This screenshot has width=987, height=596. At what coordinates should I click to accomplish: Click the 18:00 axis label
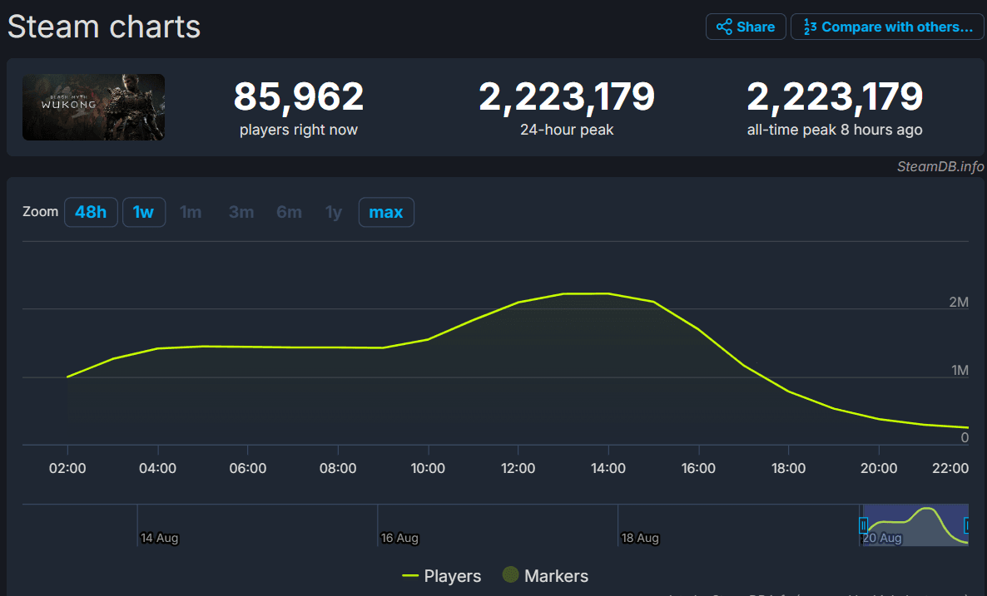[x=789, y=468]
